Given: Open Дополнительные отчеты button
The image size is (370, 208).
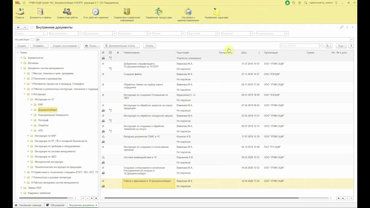Looking at the screenshot, I should click(122, 46).
